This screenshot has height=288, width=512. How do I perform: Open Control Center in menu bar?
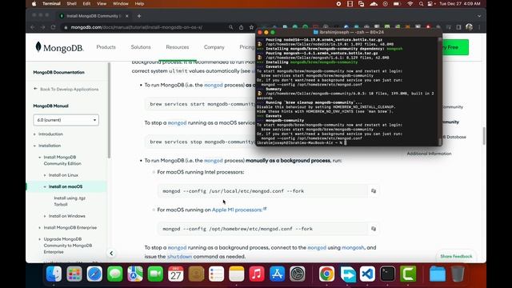click(430, 4)
